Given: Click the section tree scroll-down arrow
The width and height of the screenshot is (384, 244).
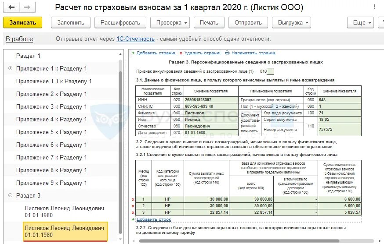Looking at the screenshot, I should pyautogui.click(x=120, y=239).
